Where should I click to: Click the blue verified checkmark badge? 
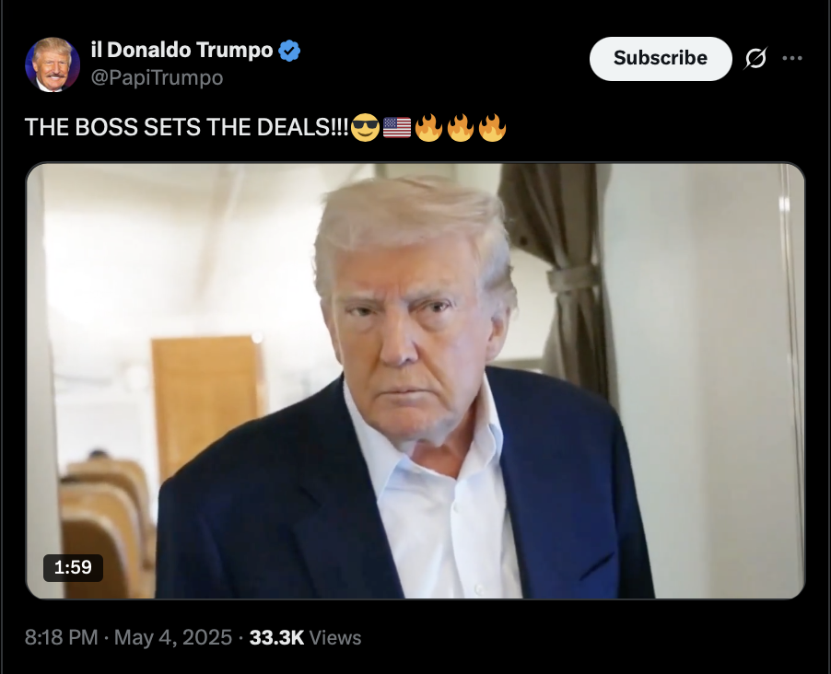[x=289, y=51]
